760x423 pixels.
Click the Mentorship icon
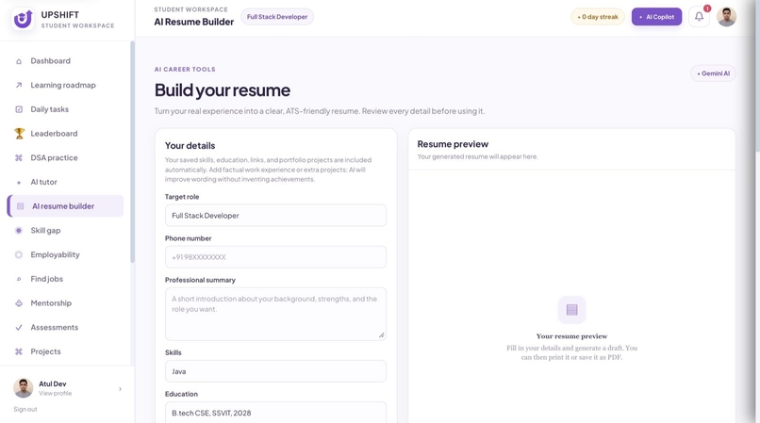coord(19,303)
